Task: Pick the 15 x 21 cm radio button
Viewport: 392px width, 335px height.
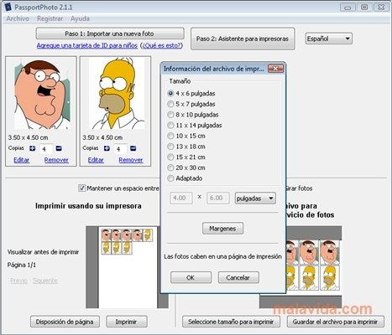Action: (170, 157)
